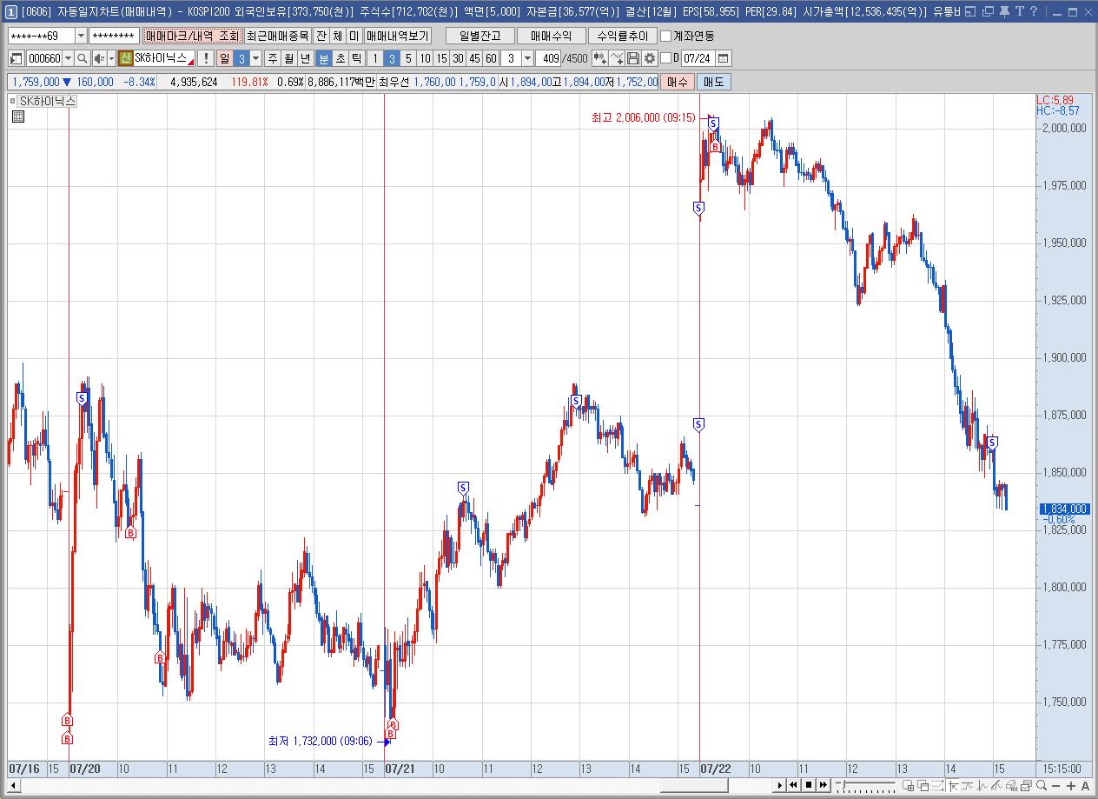Select the 분 (minute) period toggle
The image size is (1098, 799).
pos(323,58)
